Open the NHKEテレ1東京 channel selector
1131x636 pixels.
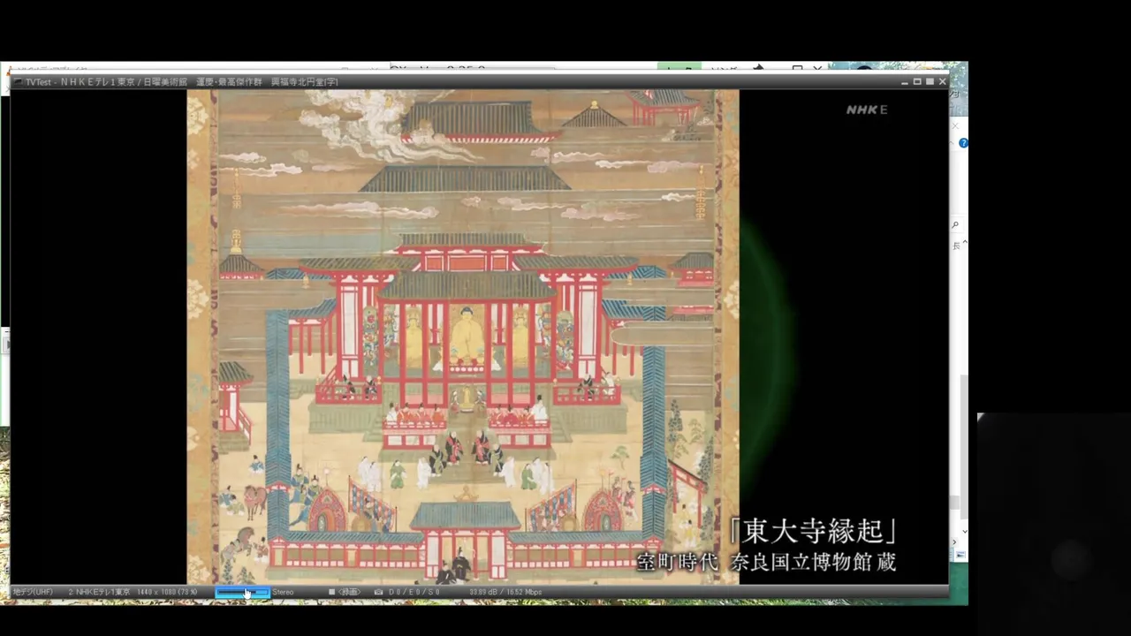pos(99,592)
